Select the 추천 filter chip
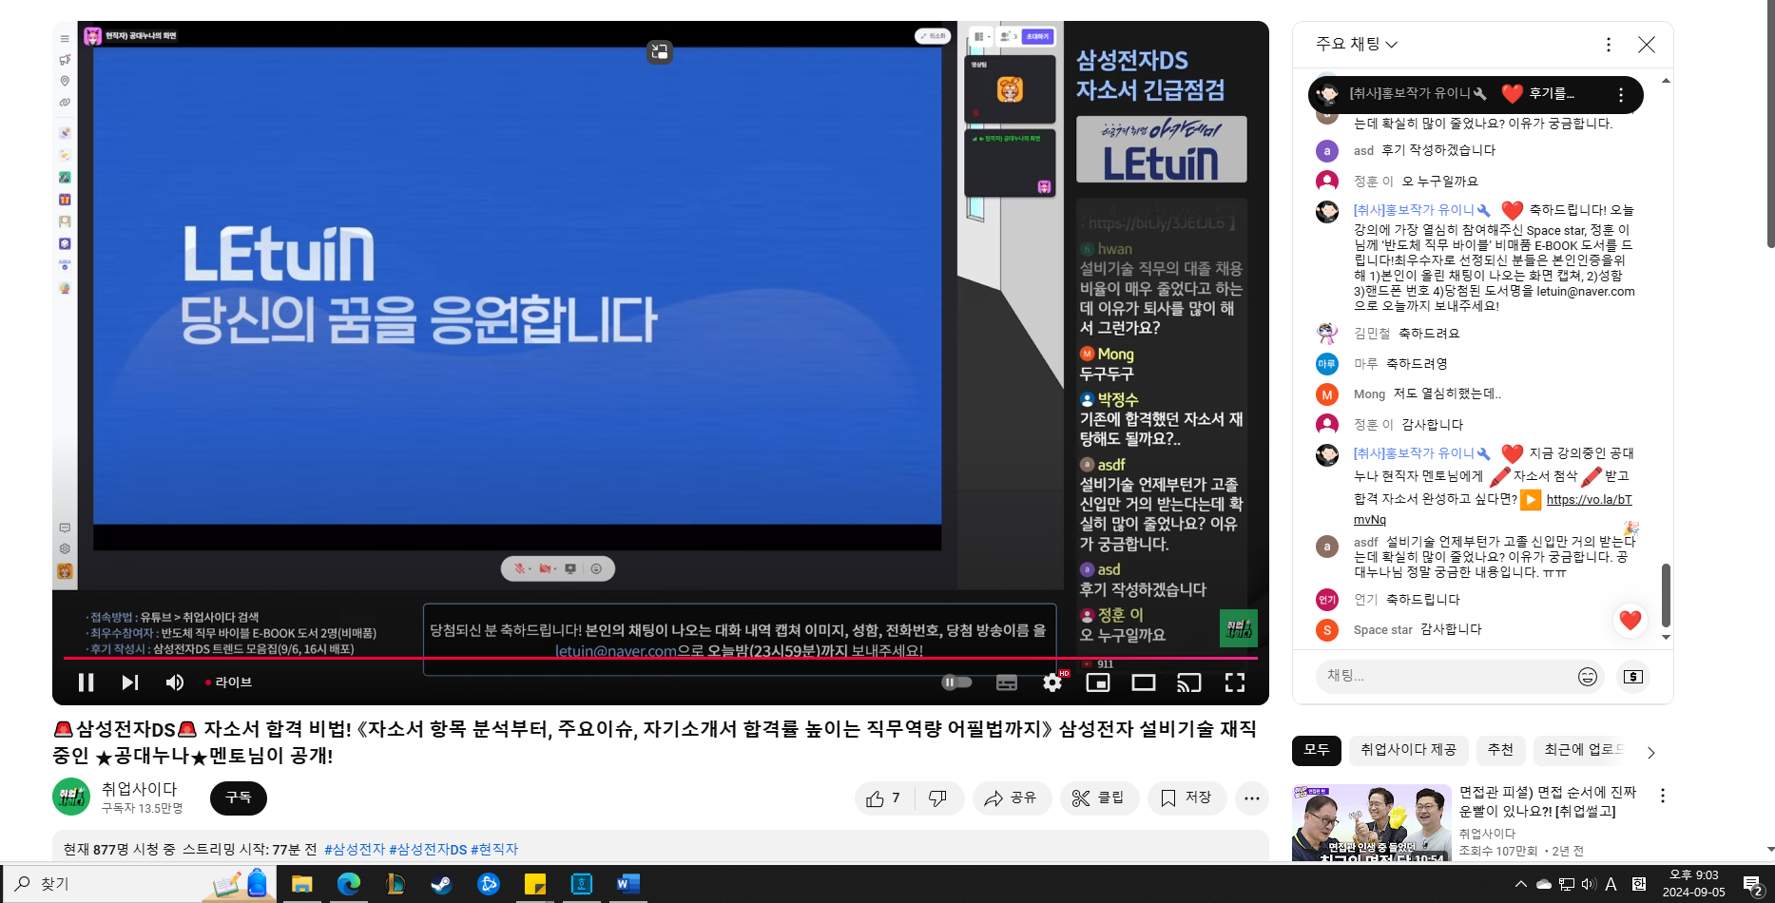Viewport: 1775px width, 903px height. [1500, 750]
